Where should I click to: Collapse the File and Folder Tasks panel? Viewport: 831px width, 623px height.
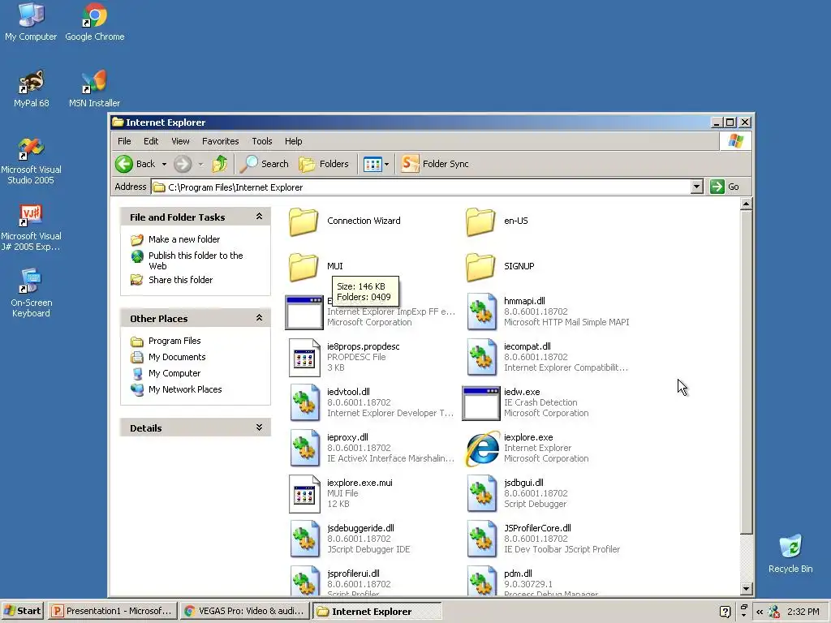click(259, 217)
